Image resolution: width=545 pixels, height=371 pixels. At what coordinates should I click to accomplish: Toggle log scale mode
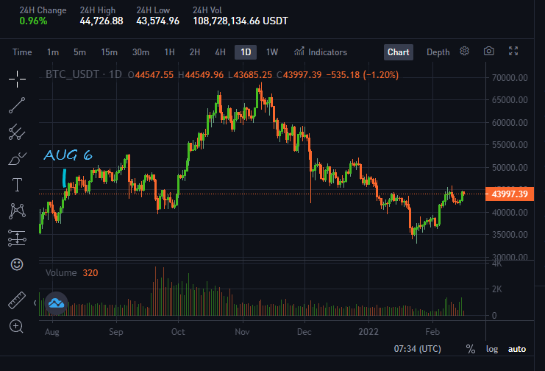[x=492, y=349]
